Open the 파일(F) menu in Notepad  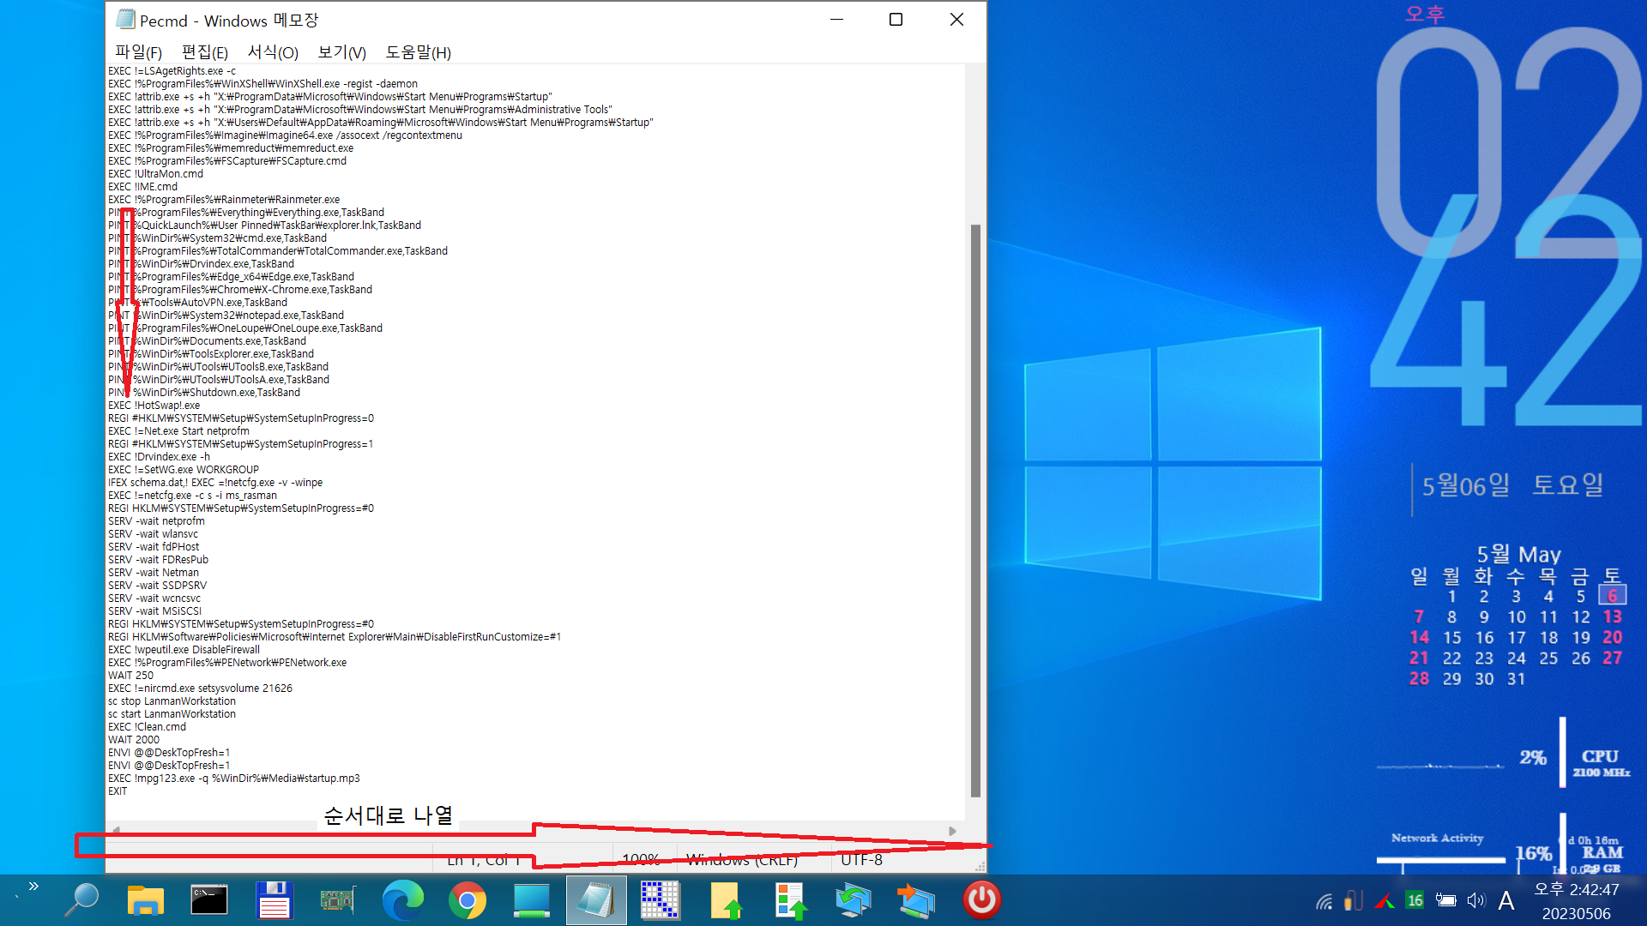(x=138, y=52)
